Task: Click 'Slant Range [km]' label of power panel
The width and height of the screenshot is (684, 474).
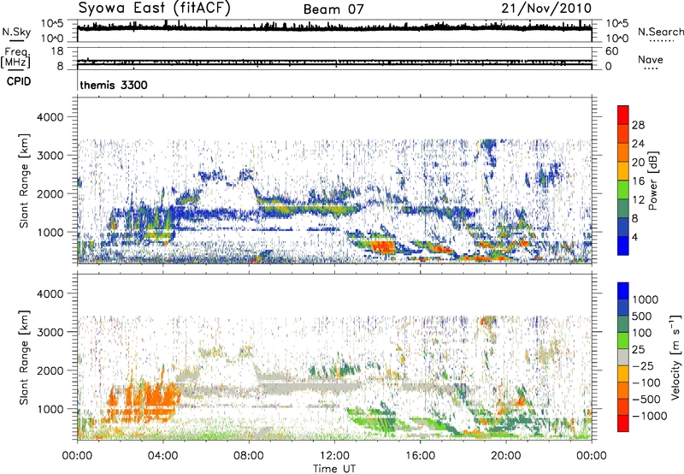Action: pyautogui.click(x=24, y=181)
